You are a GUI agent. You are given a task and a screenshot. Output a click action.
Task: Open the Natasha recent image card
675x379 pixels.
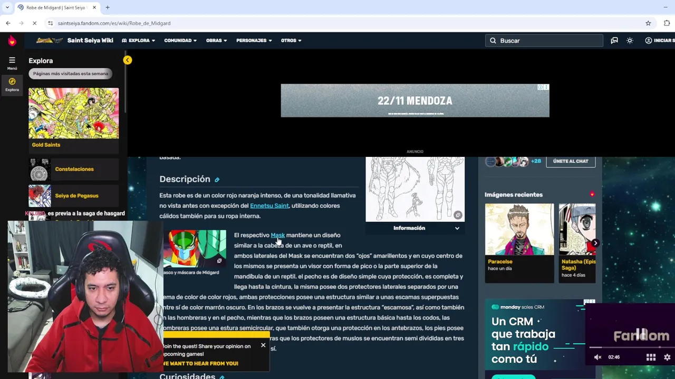(x=577, y=243)
